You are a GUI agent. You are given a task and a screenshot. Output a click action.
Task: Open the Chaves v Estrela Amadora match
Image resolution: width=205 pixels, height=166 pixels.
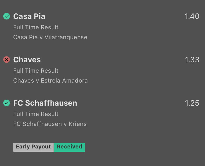point(50,81)
